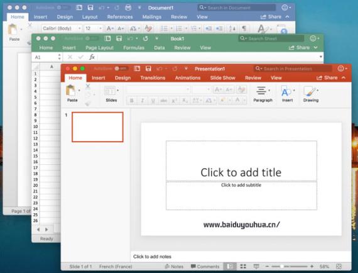Increase font size in PowerPoint ribbon
Screen dimensions: 358x273
tap(219, 89)
